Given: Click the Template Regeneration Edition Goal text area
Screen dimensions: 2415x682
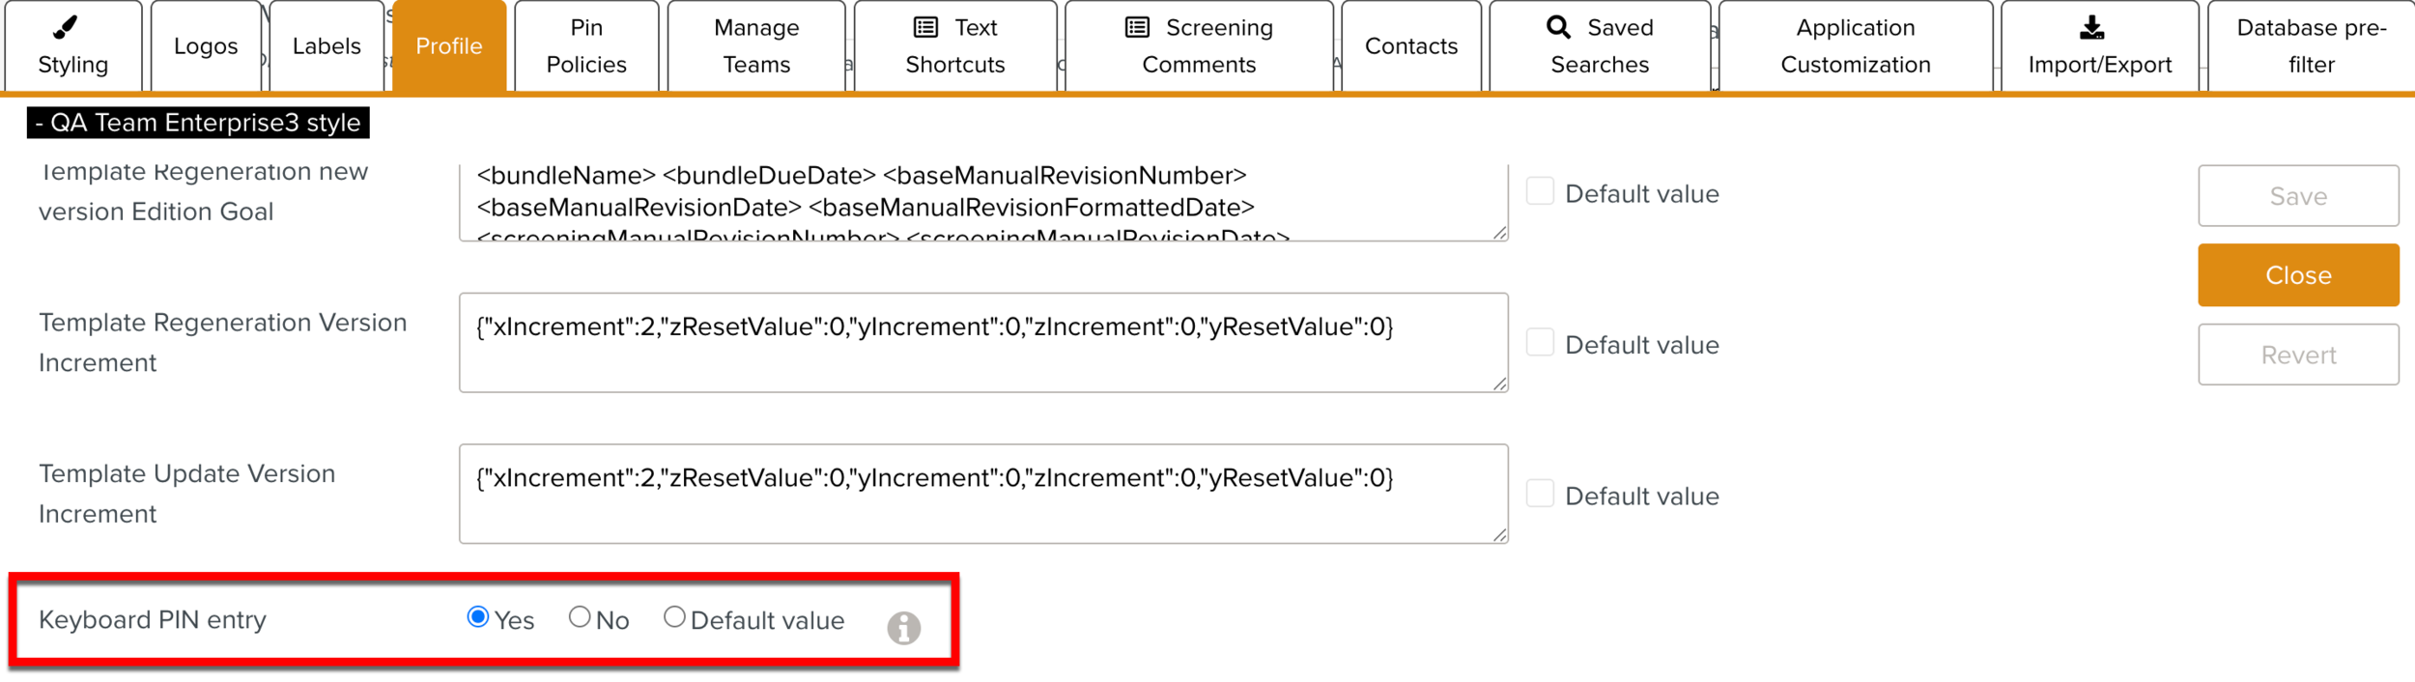Looking at the screenshot, I should tap(983, 202).
